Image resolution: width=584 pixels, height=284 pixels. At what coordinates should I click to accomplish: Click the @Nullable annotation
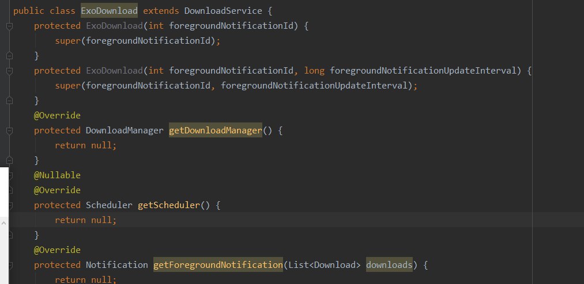pos(57,175)
